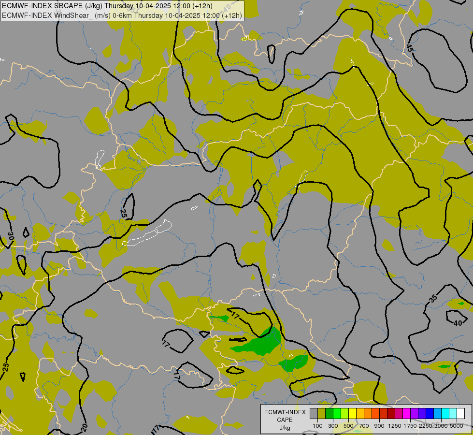The height and width of the screenshot is (435, 473).
Task: Click the 35 contour label
Action: [x=433, y=299]
